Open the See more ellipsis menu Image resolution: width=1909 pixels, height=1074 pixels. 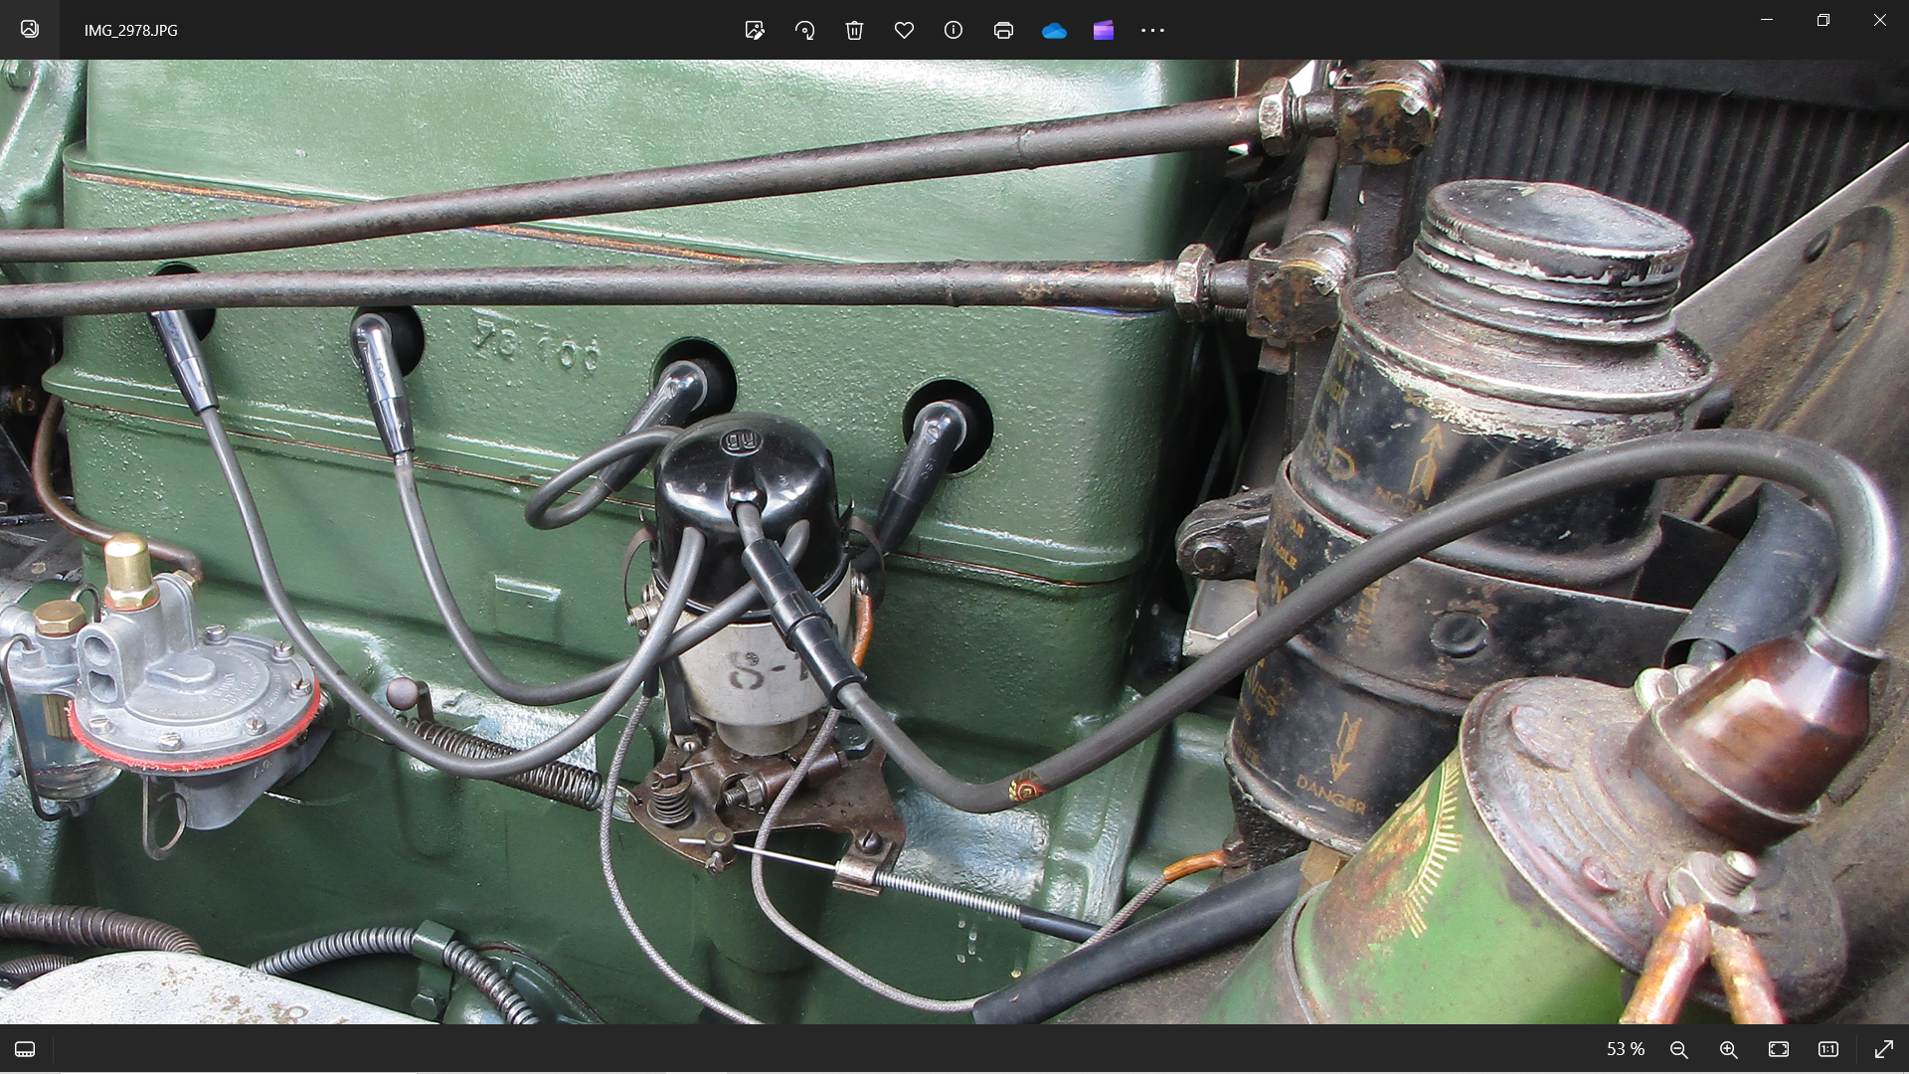[1152, 30]
